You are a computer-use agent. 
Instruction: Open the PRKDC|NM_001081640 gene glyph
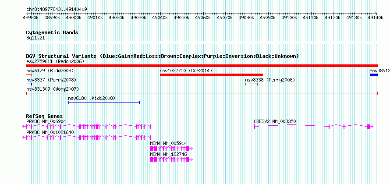point(87,138)
